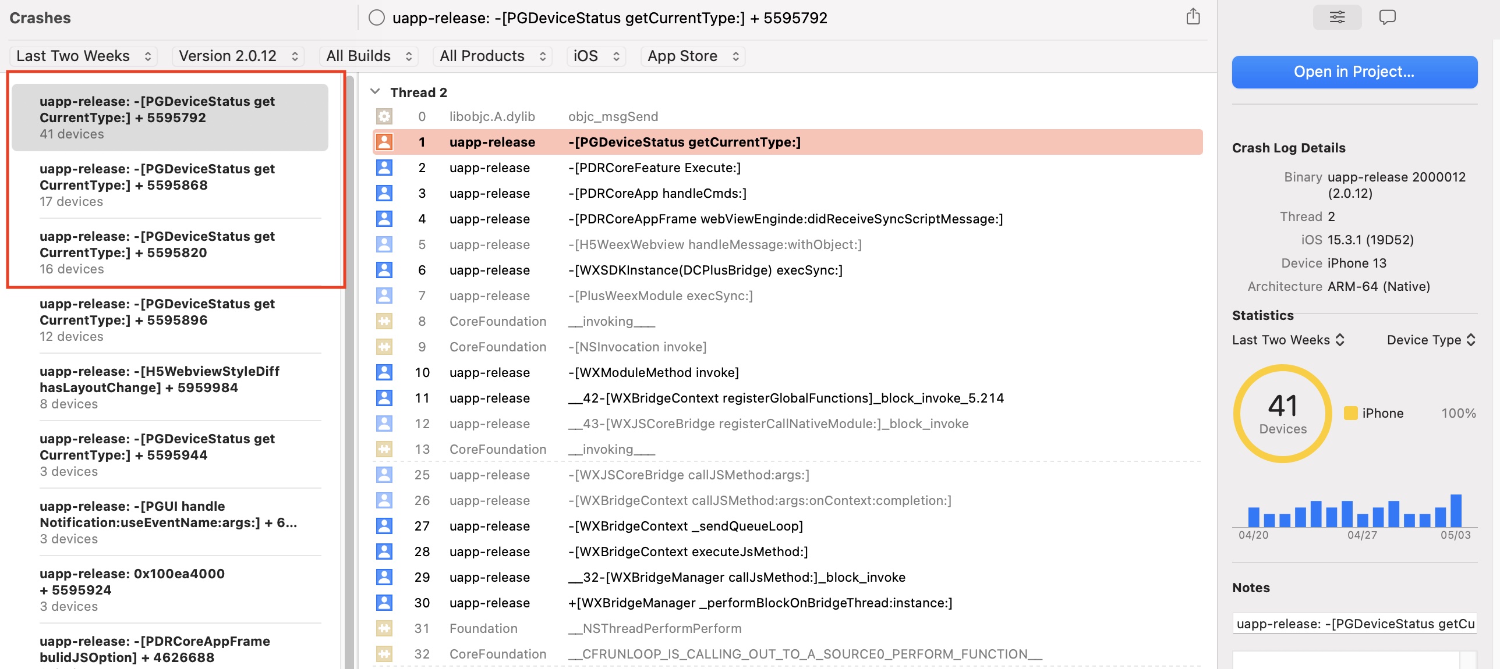The width and height of the screenshot is (1500, 669).
Task: Click the Open in Project button
Action: point(1354,72)
